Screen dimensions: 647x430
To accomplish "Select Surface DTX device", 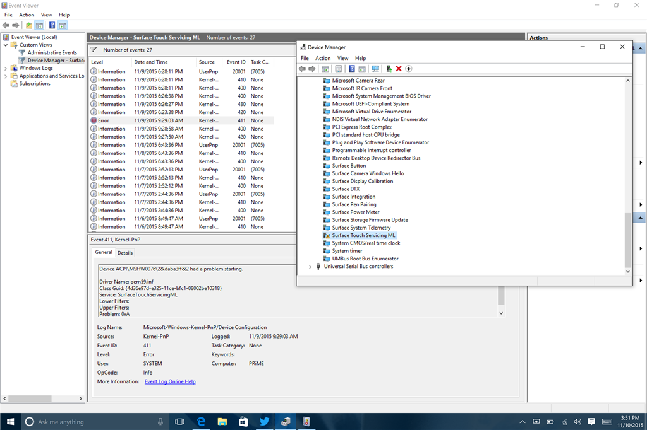I will tap(346, 189).
